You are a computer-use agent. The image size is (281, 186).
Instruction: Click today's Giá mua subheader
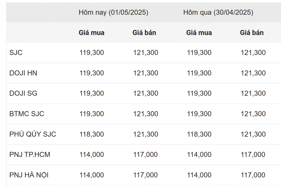(x=91, y=33)
